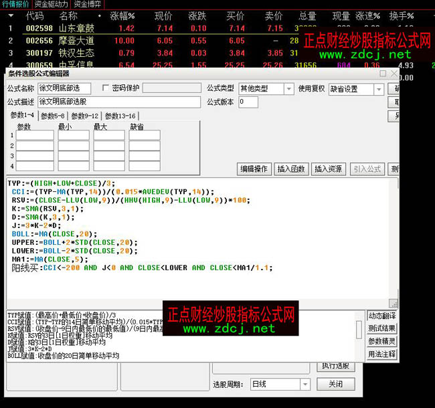Close the 条件选股公式编辑器 dialog
Viewport: 435px width, 408px height.
(x=394, y=74)
